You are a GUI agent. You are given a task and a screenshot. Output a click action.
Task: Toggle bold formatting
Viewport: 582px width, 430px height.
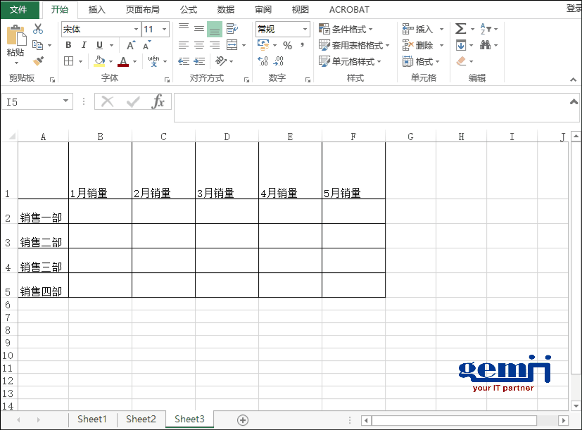tap(68, 46)
